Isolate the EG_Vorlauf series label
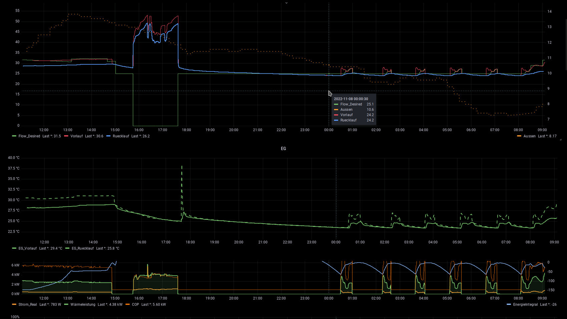The image size is (567, 319). click(27, 248)
